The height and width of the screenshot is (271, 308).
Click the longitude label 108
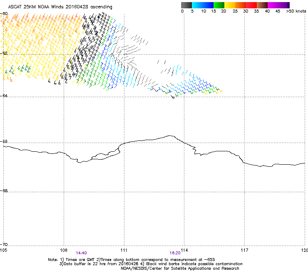(64, 250)
